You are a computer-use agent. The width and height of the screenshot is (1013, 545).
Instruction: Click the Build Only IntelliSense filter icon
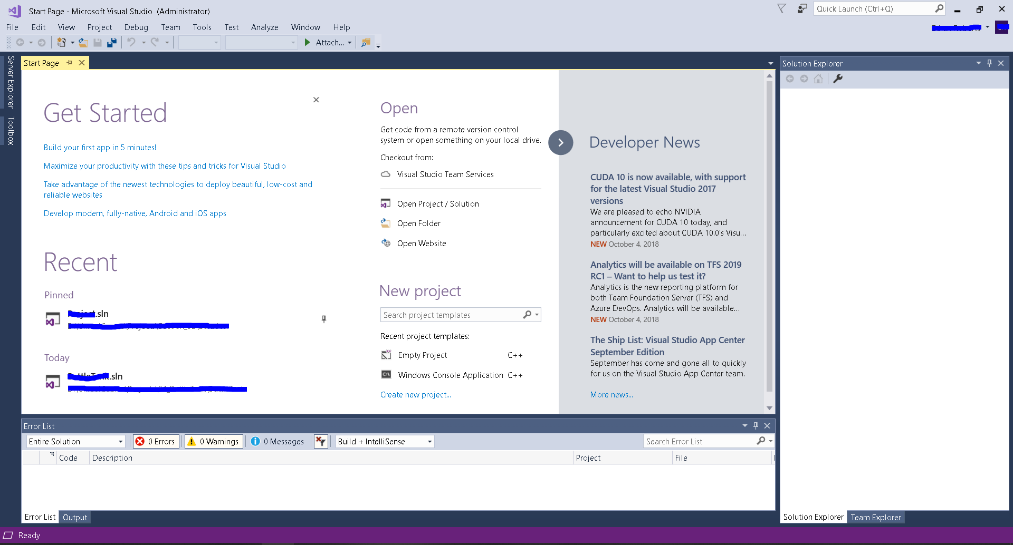coord(321,442)
